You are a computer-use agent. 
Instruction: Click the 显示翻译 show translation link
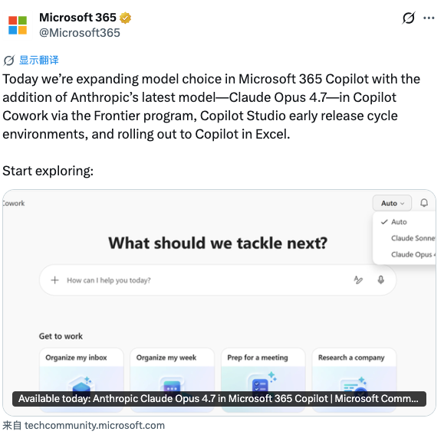click(39, 60)
